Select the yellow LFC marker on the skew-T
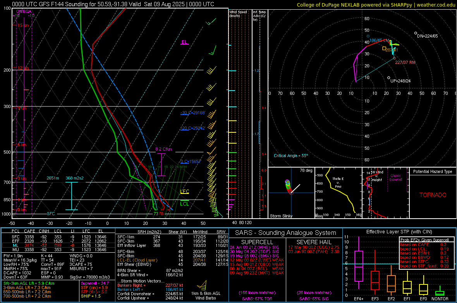The width and height of the screenshot is (457, 303). pos(185,192)
